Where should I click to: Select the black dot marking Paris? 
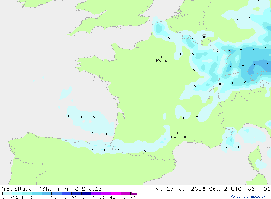click(x=162, y=57)
